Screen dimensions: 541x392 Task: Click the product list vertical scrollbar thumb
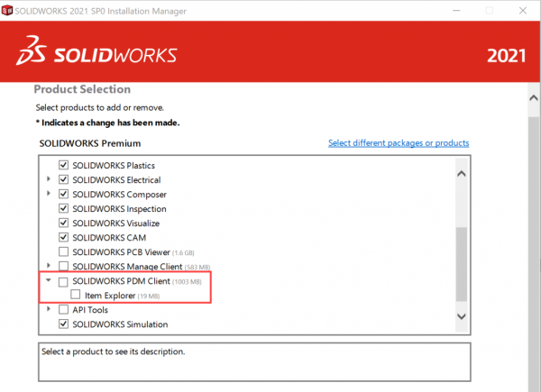tap(462, 261)
